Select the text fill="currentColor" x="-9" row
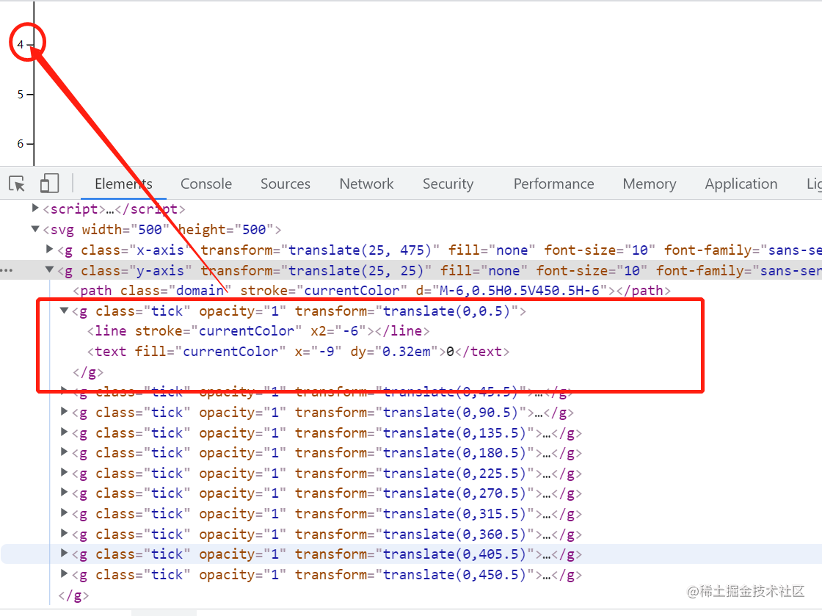This screenshot has width=822, height=616. click(x=298, y=351)
